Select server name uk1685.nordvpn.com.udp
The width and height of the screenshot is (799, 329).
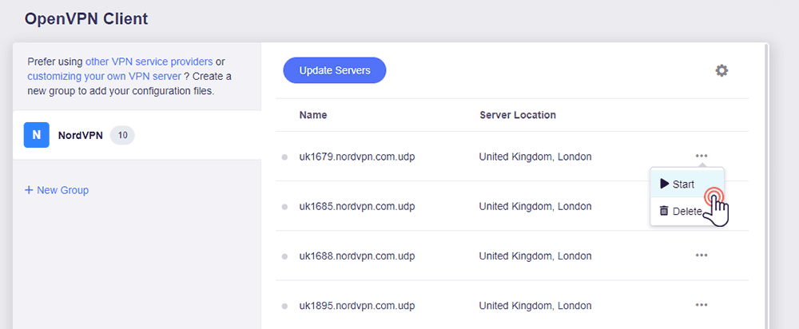[357, 206]
